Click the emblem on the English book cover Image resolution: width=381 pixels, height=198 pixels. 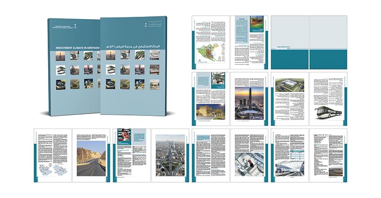74,26
